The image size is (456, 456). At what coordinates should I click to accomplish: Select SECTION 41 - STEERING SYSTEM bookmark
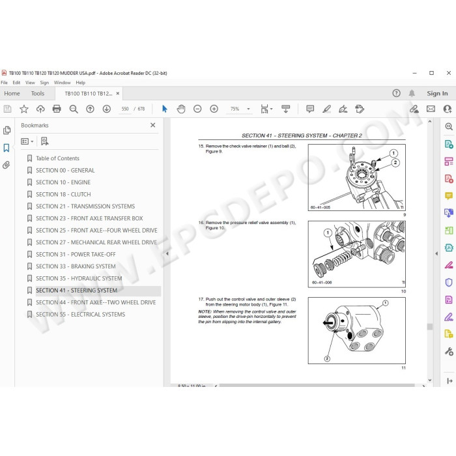[x=76, y=291]
